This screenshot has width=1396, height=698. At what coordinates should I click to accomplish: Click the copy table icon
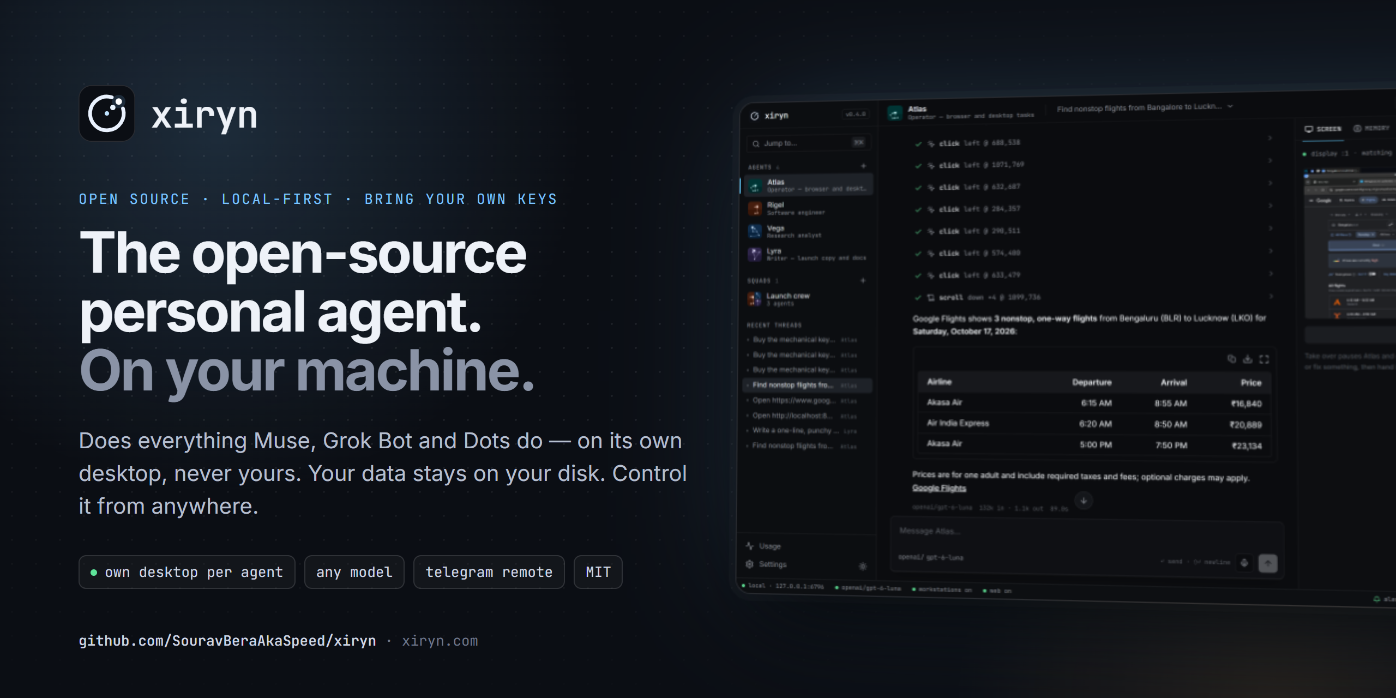click(1231, 359)
